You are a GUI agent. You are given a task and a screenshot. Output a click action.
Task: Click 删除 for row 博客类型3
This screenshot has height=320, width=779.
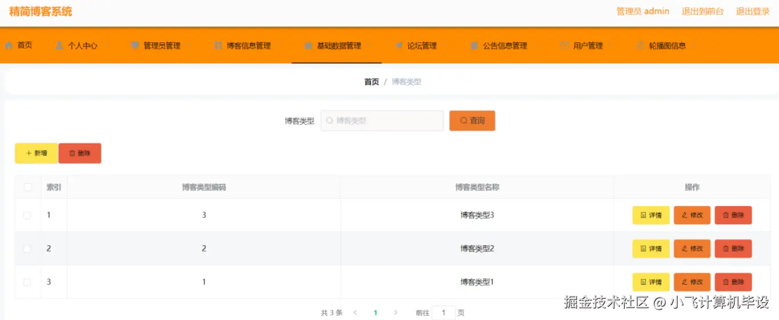pos(733,215)
